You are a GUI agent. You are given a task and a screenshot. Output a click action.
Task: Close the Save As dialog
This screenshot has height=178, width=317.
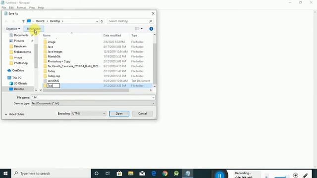[x=153, y=13]
